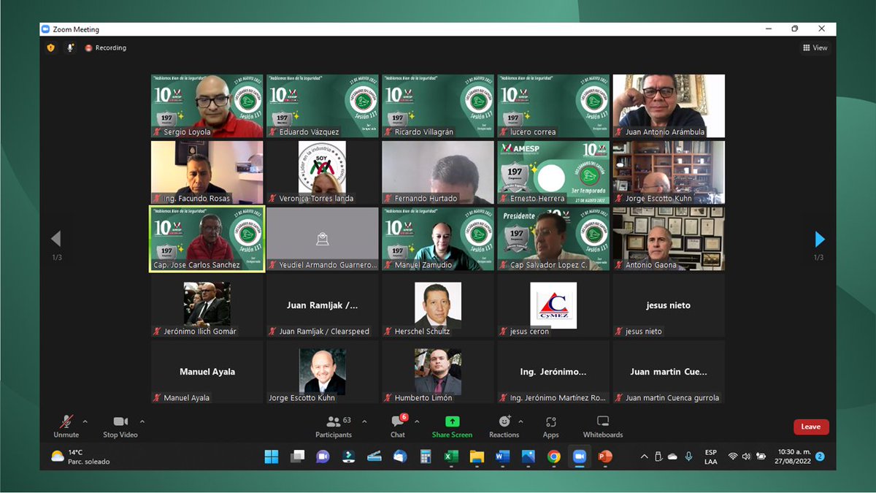Select jesus ceron's CyMEZ logo tile
Image resolution: width=876 pixels, height=493 pixels.
pyautogui.click(x=553, y=305)
